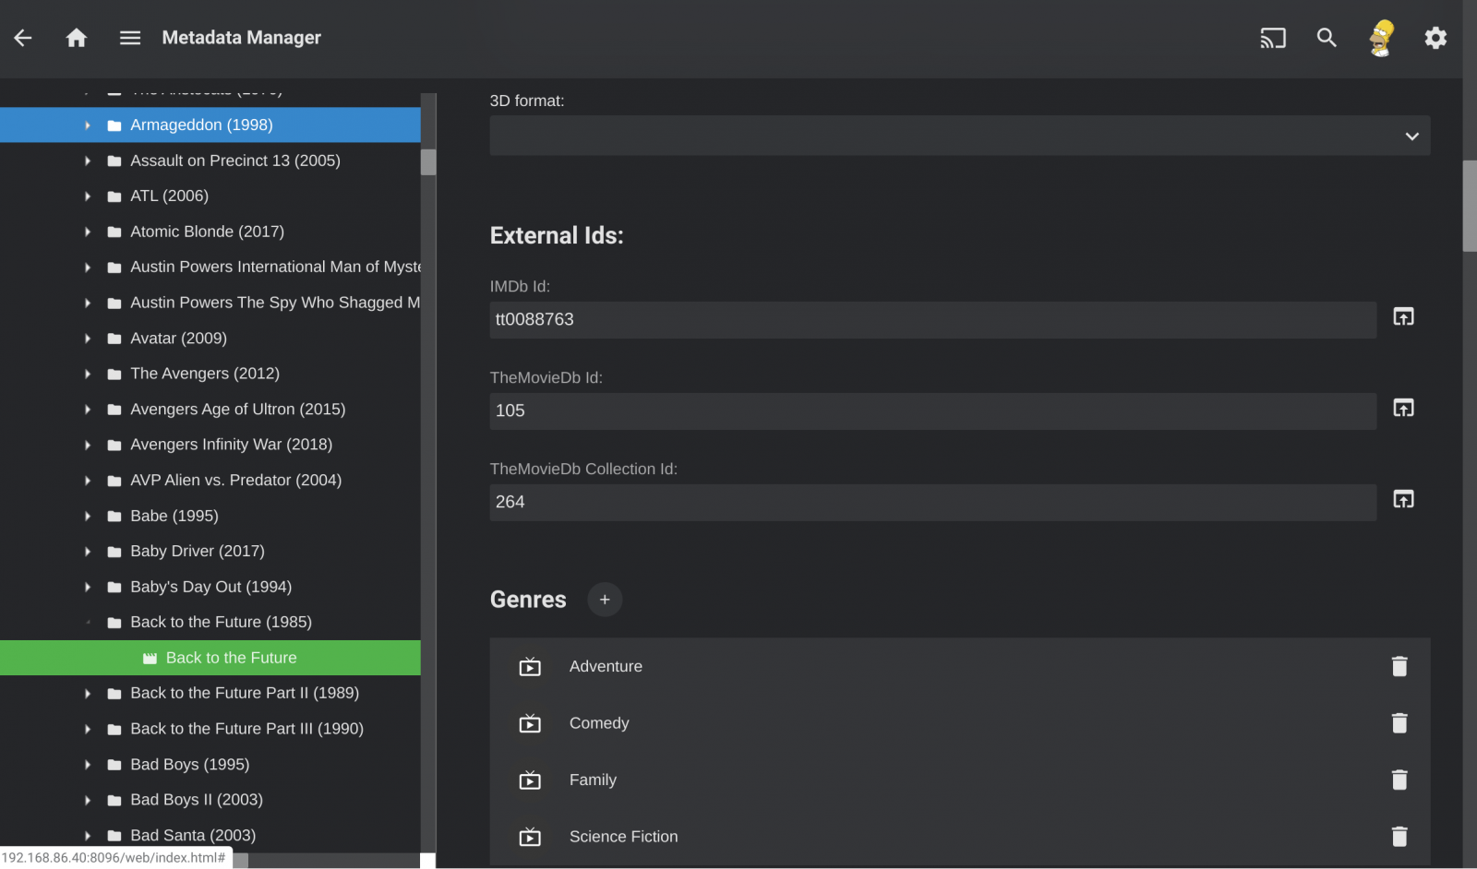Delete the Comedy genre
Screen dimensions: 1477x869
(x=1399, y=723)
